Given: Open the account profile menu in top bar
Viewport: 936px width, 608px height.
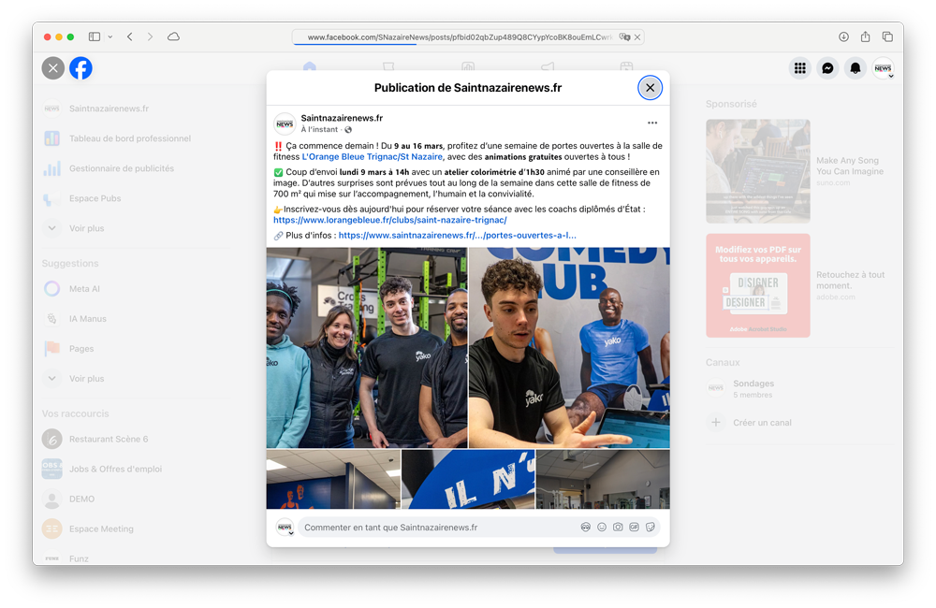Looking at the screenshot, I should point(883,68).
